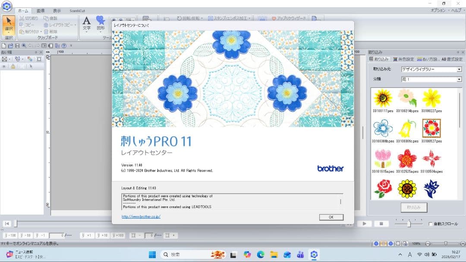Click stitch simulator position slider handle
Viewport: 466px width, 262px height.
[x=16, y=224]
